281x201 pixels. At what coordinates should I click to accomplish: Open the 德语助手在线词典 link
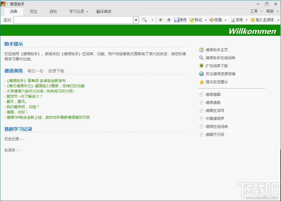coord(220,58)
